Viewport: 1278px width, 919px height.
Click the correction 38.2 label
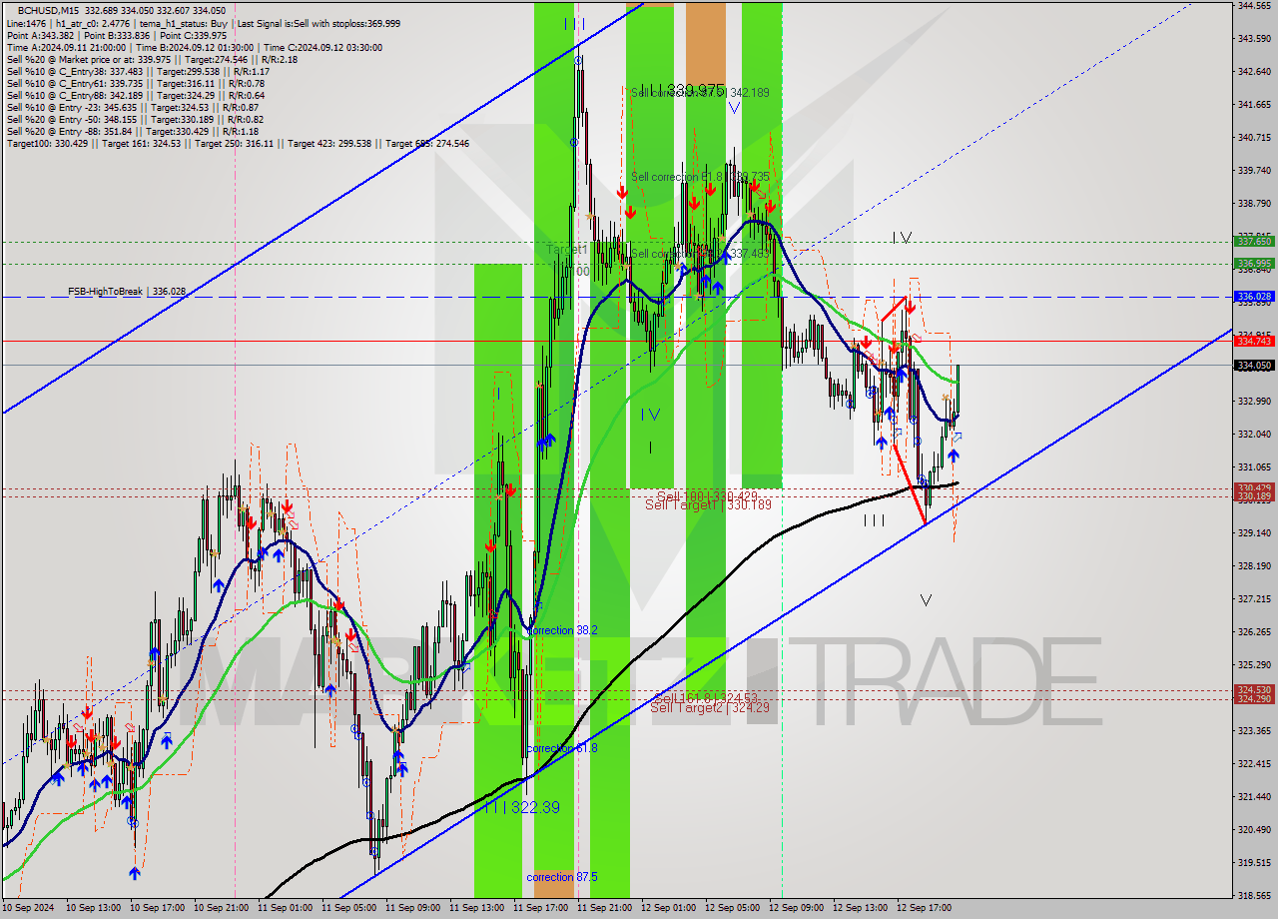(x=562, y=630)
